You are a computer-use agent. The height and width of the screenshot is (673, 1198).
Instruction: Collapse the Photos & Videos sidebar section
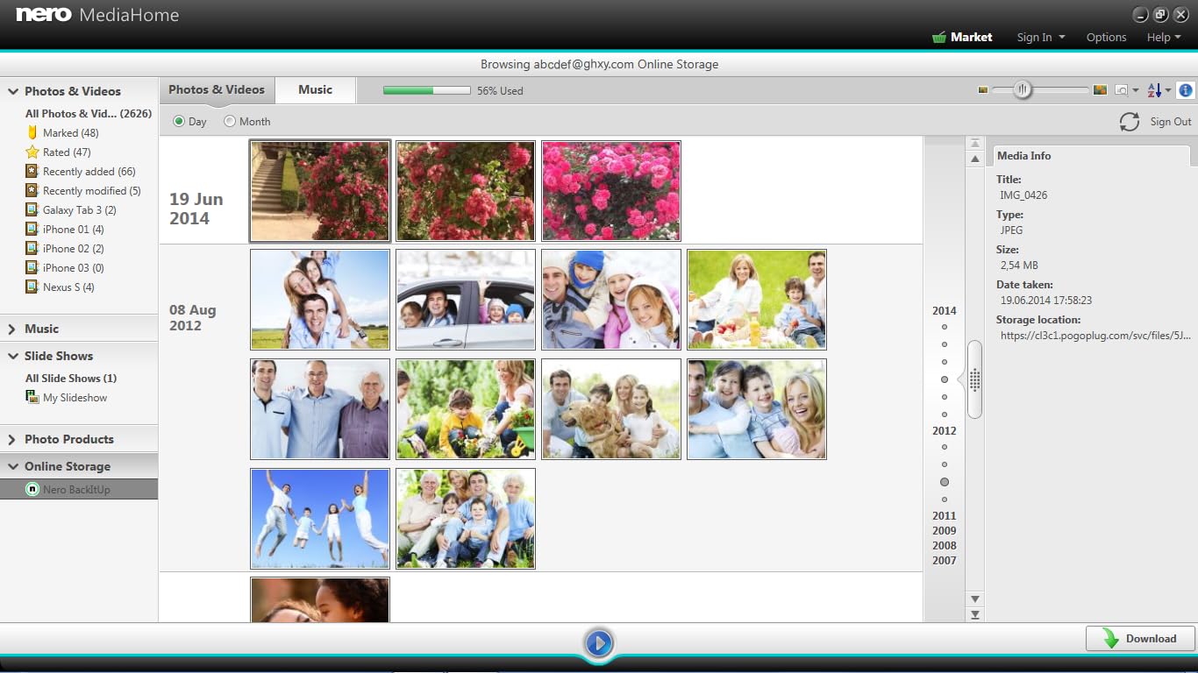coord(13,91)
